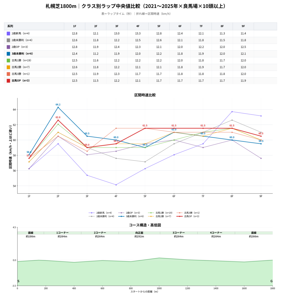Click the 3コーナー course segment
Screen dimensions: 281x297
(179, 233)
